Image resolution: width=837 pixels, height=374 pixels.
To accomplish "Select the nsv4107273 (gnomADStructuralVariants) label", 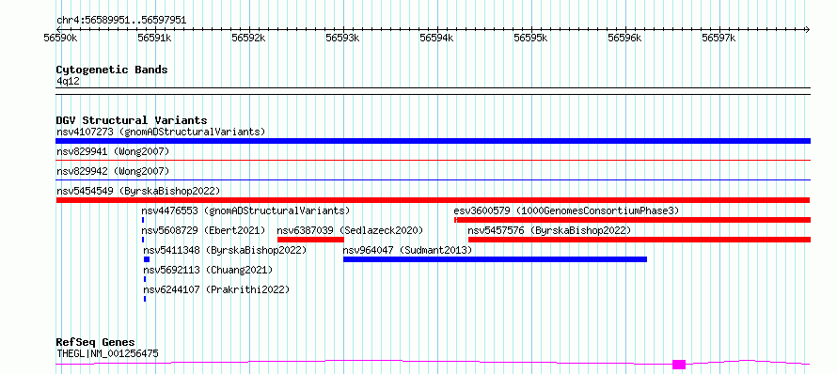I will pos(161,132).
